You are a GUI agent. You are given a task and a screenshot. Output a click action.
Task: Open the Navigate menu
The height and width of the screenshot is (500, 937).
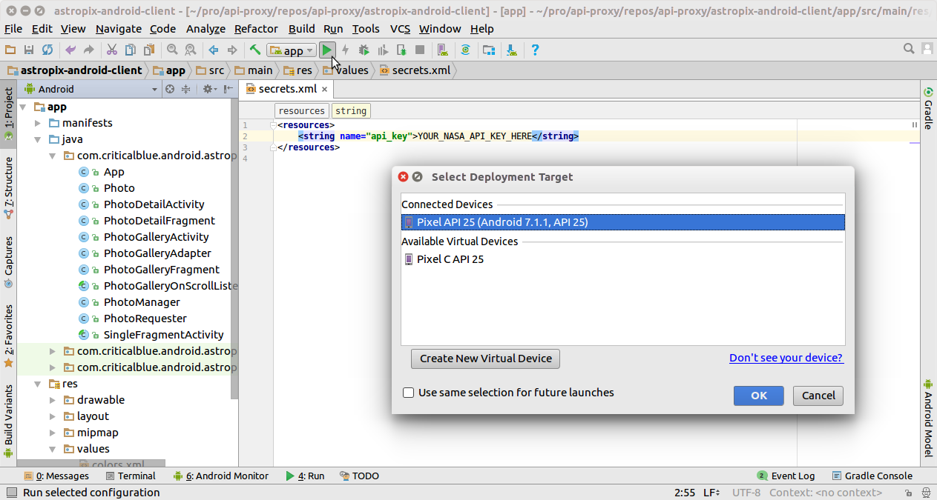tap(119, 29)
